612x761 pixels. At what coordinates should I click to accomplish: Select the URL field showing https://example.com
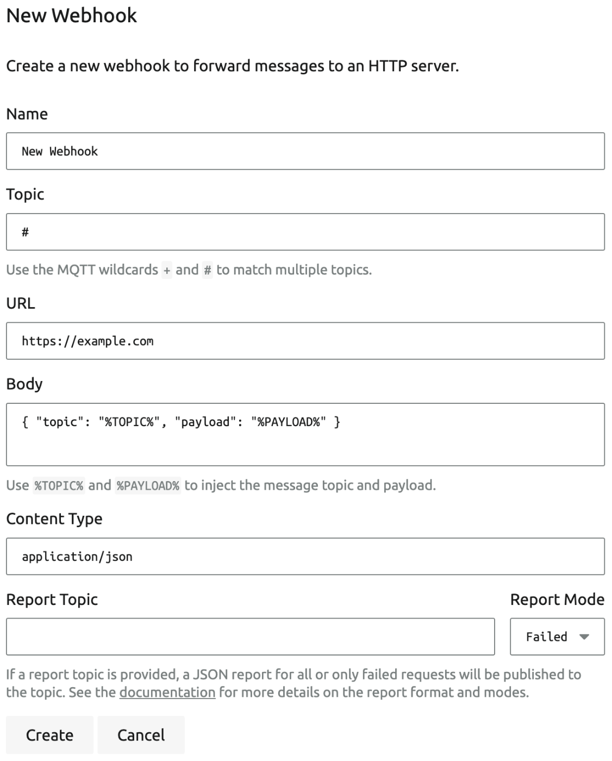tap(305, 341)
